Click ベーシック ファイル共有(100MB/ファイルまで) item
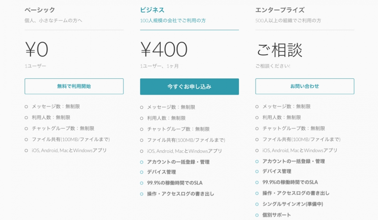Image resolution: width=378 pixels, height=220 pixels. tap(71, 139)
